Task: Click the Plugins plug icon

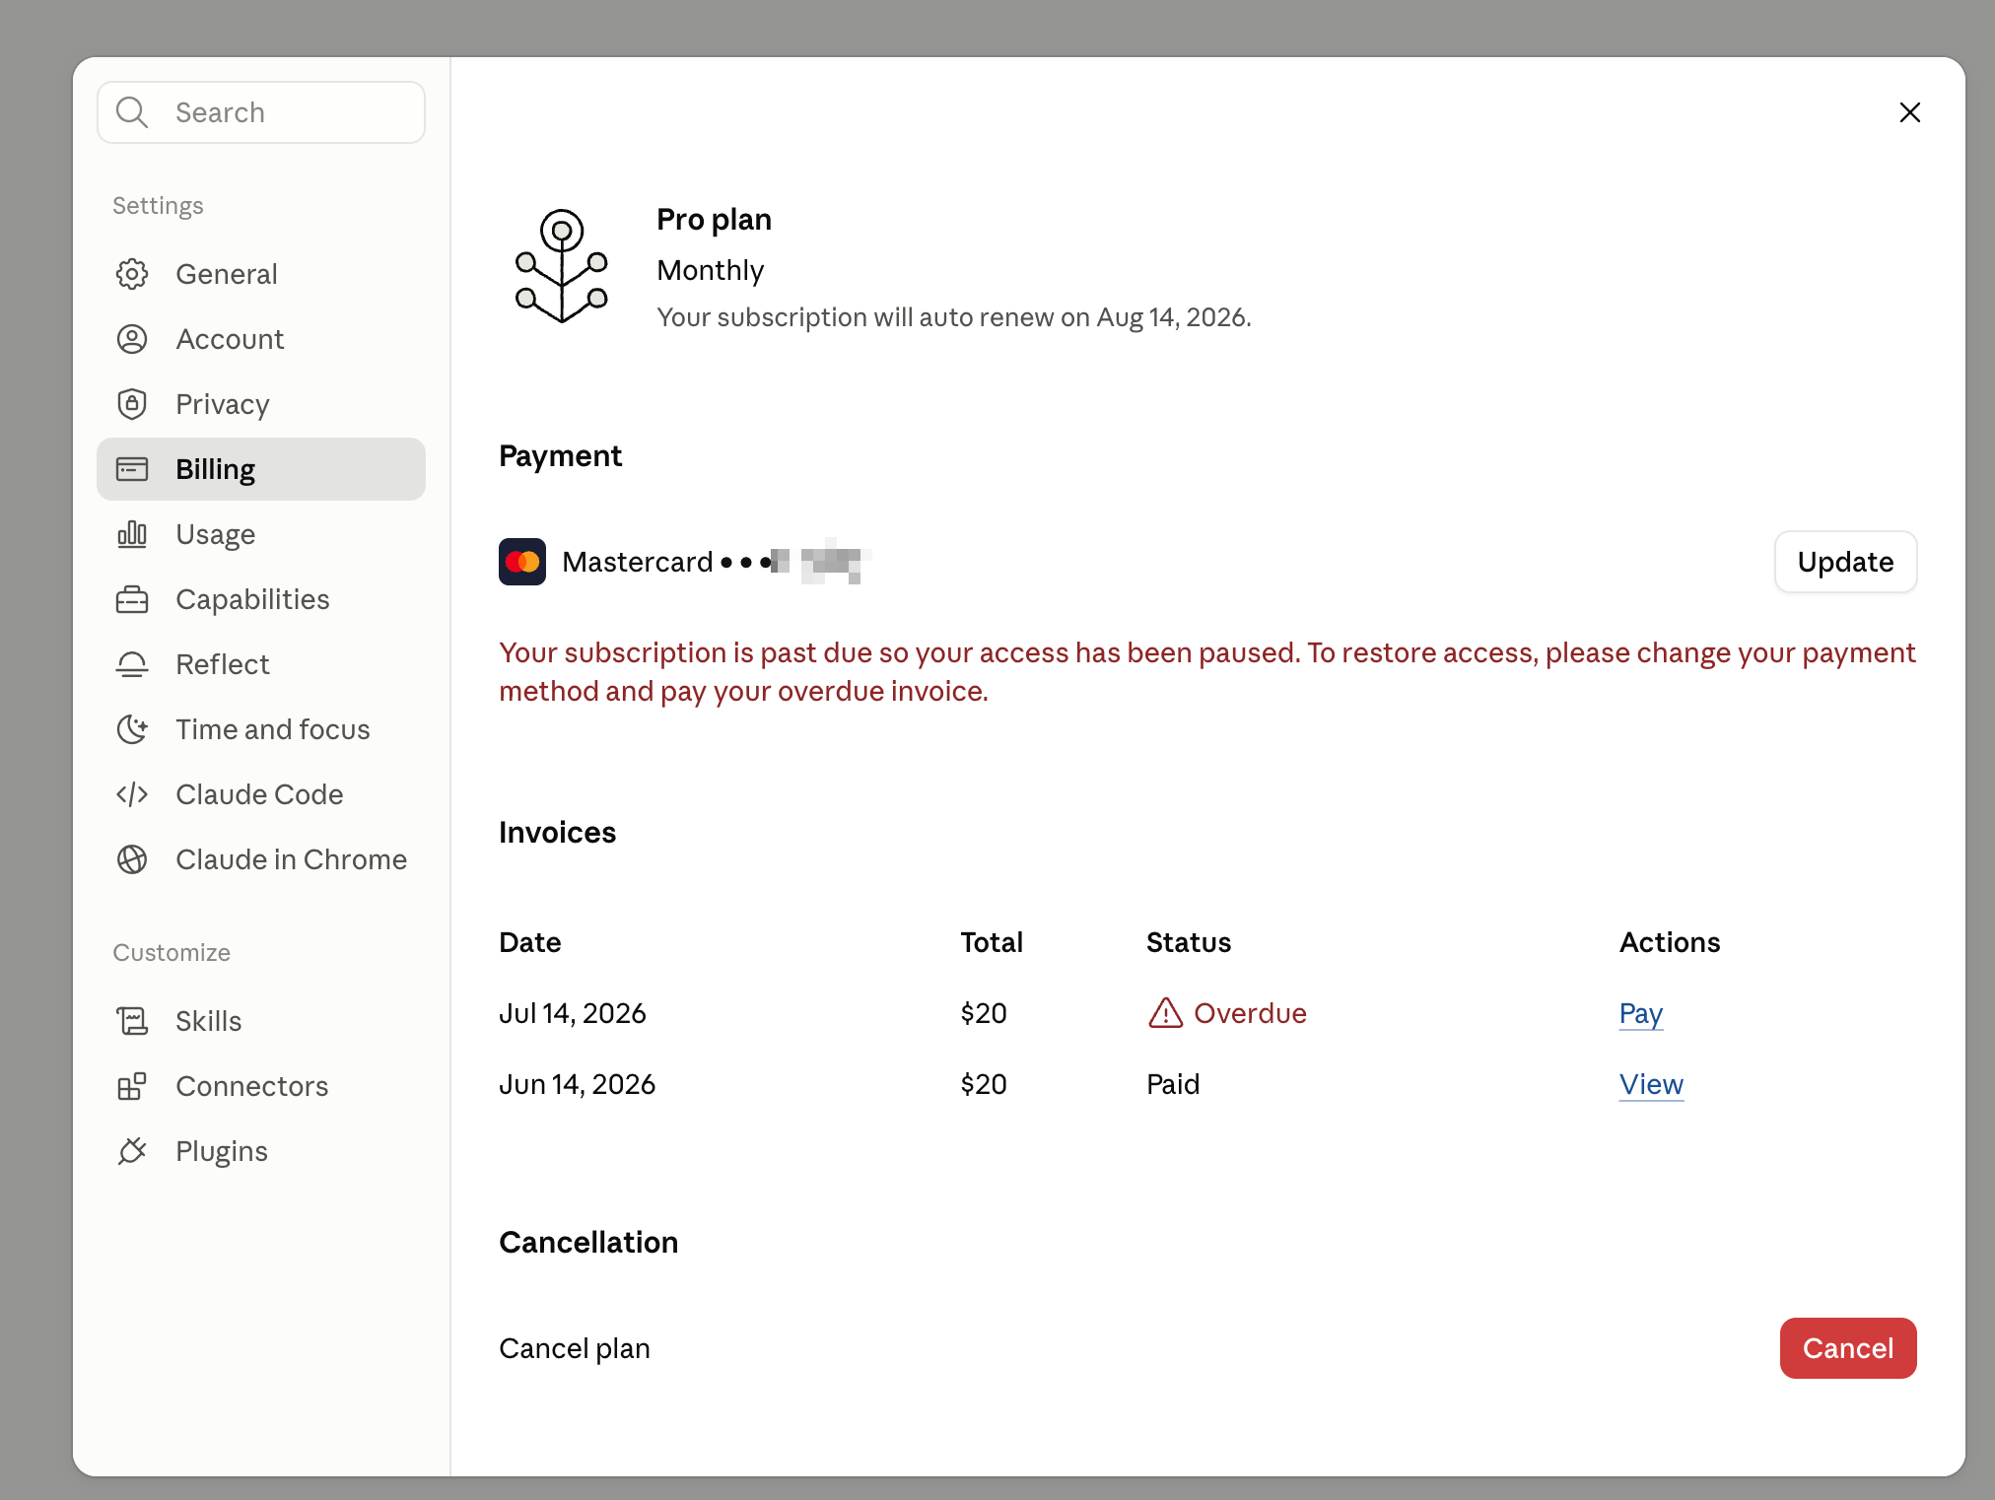Action: point(132,1151)
